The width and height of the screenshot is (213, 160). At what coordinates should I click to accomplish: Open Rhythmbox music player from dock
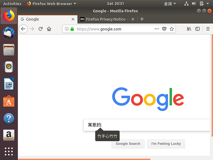[x=9, y=67]
